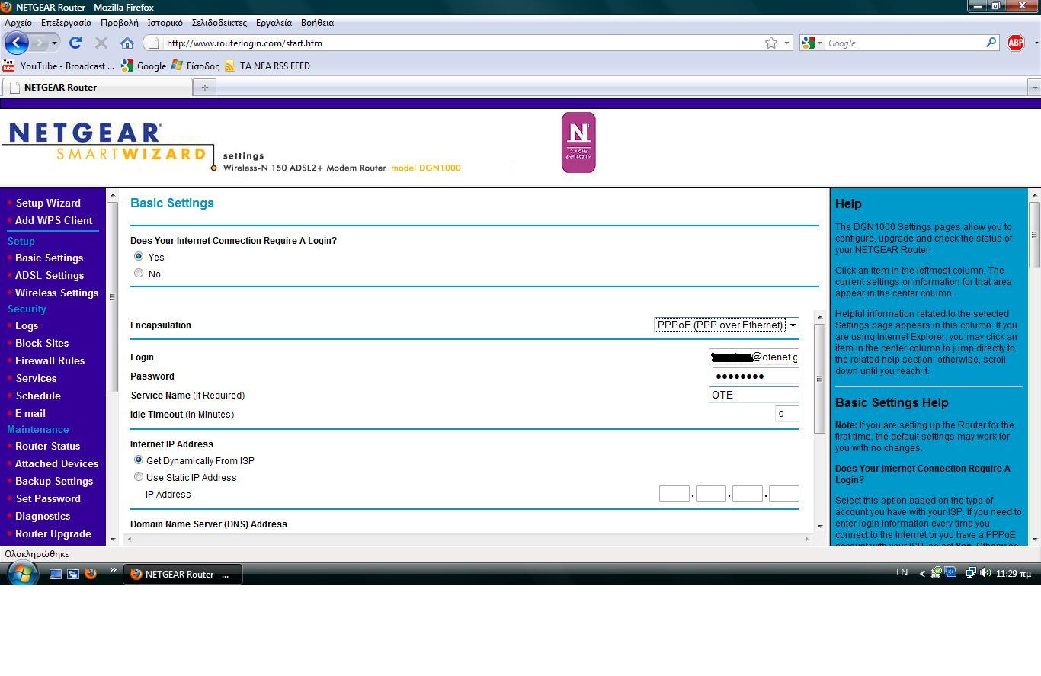Screen dimensions: 1041x676
Task: Click the stop loading X icon
Action: pos(101,43)
